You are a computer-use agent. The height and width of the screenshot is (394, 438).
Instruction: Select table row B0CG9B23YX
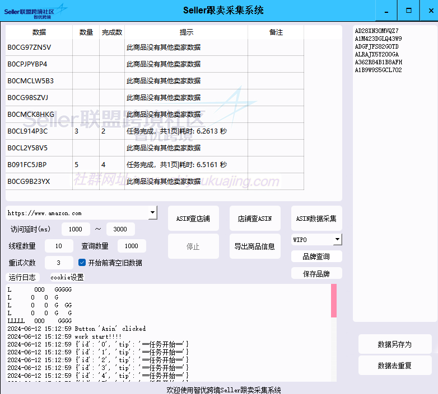[x=155, y=182]
